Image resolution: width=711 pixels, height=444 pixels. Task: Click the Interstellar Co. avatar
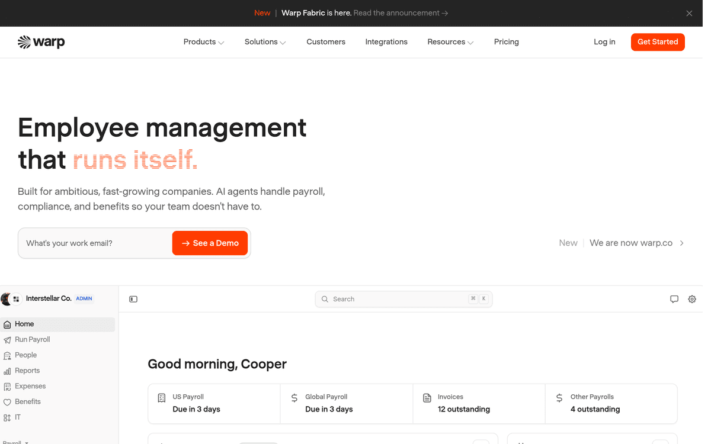(x=7, y=299)
